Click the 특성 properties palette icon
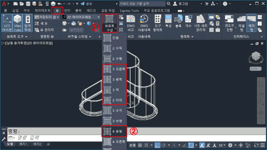Viewport: 267px width, 150px height. tap(168, 23)
